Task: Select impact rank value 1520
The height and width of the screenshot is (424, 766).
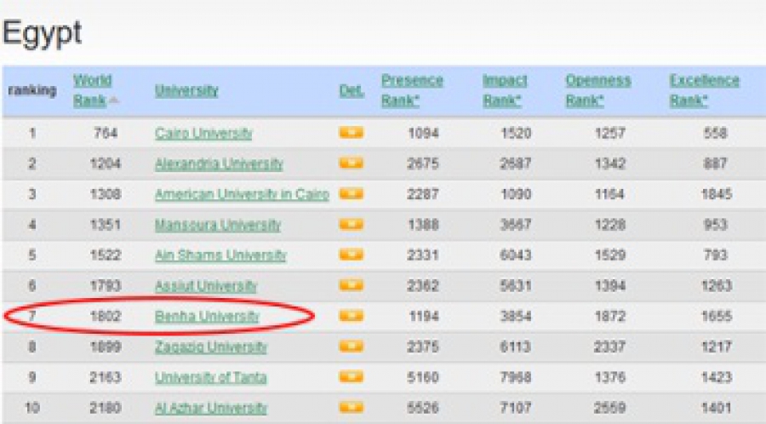Action: pos(516,133)
